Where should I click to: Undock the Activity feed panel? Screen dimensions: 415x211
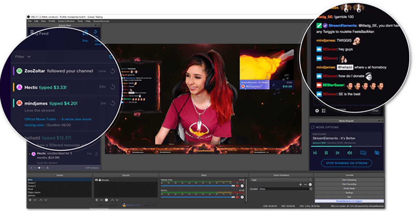pos(95,26)
